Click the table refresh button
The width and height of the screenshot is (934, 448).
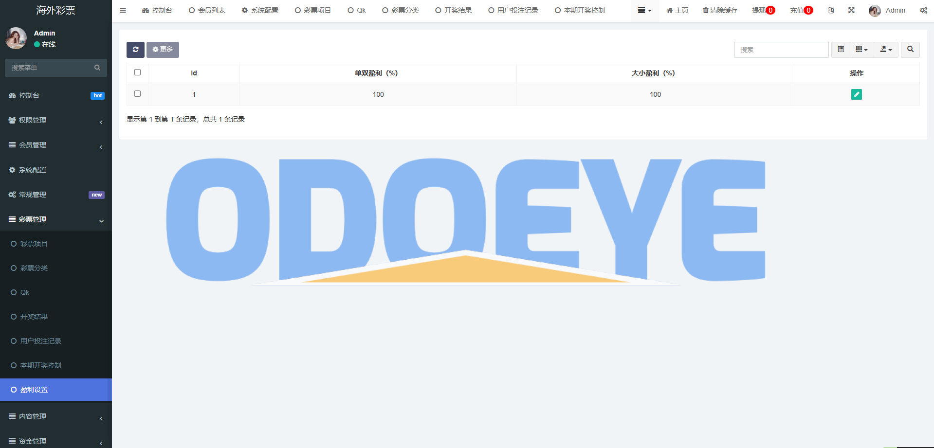pos(135,50)
